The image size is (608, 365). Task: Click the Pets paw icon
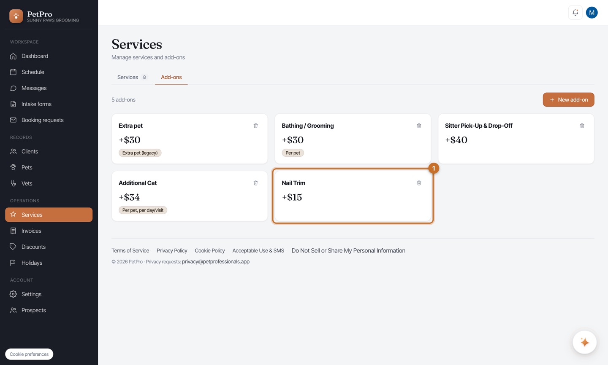pos(13,167)
